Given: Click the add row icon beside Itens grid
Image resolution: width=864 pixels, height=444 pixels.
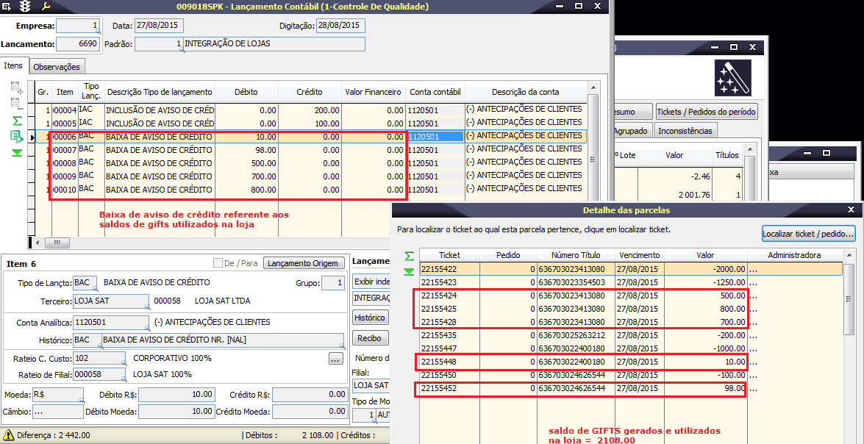Looking at the screenshot, I should point(16,87).
